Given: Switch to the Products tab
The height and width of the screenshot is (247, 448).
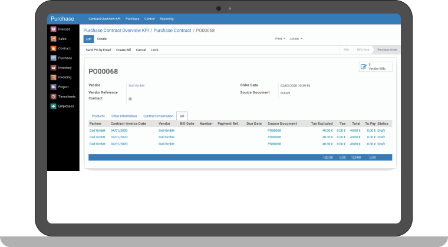Looking at the screenshot, I should 98,116.
